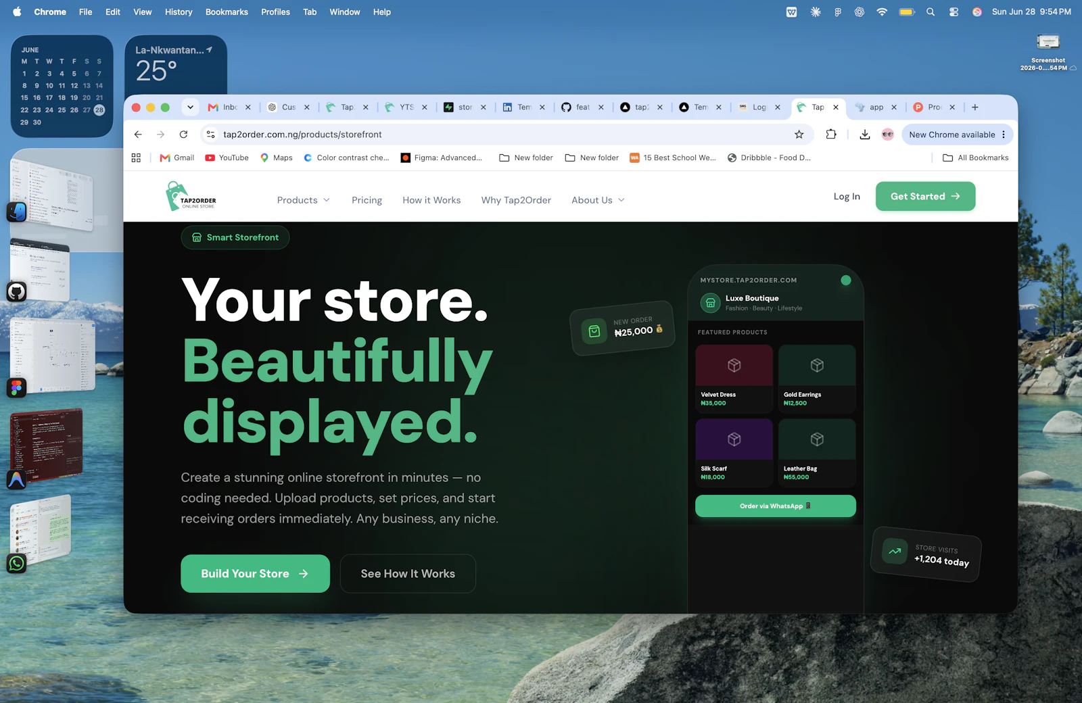
Task: Switch to the app tab
Action: (x=875, y=107)
